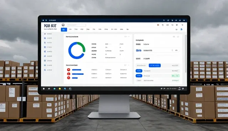Open the bottom item in the left sidebar
This screenshot has width=228, height=131.
[48, 70]
